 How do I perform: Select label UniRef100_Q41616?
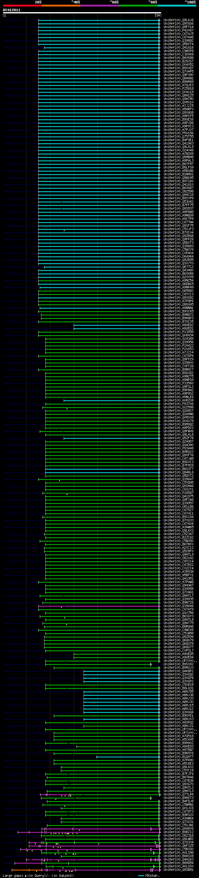pyautogui.click(x=178, y=47)
